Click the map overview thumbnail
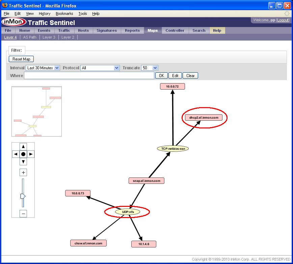This screenshot has width=293, height=264. [x=36, y=111]
